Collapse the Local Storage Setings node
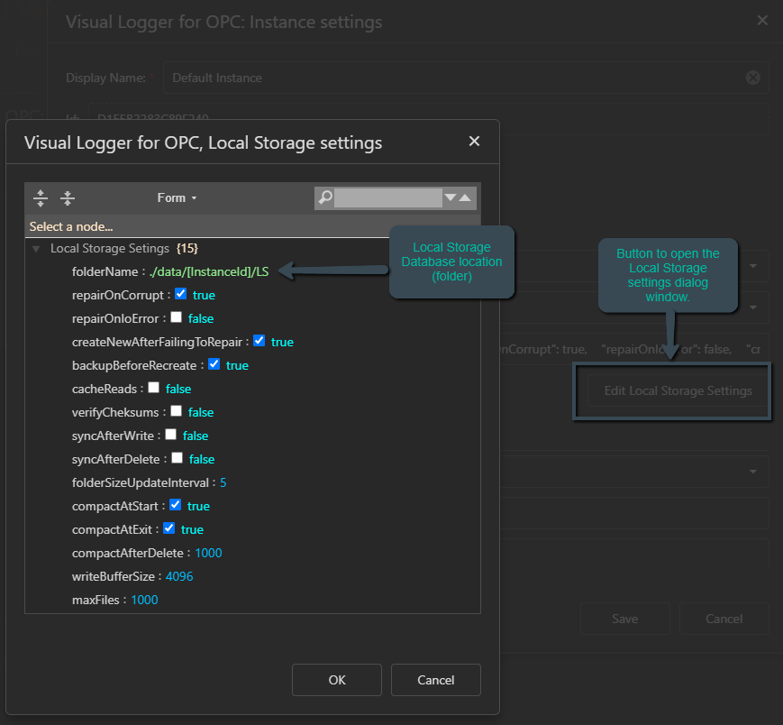Screen dimensions: 783x725 [x=36, y=248]
